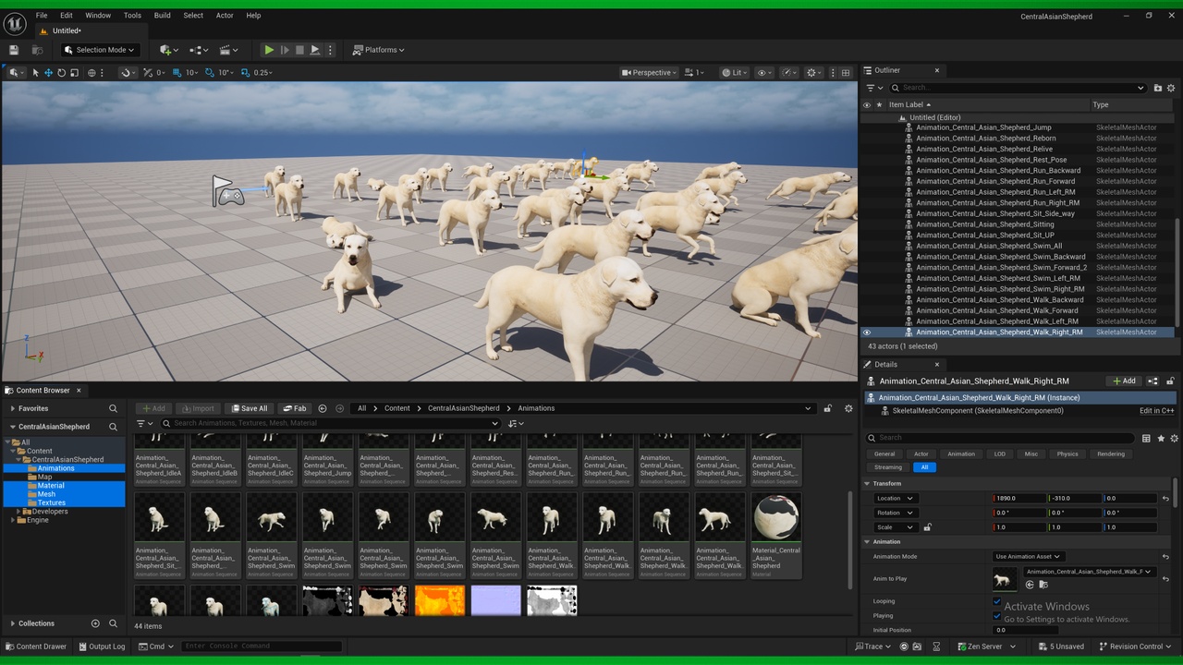
Task: Open the quick add actor toolbar icon
Action: coord(166,50)
